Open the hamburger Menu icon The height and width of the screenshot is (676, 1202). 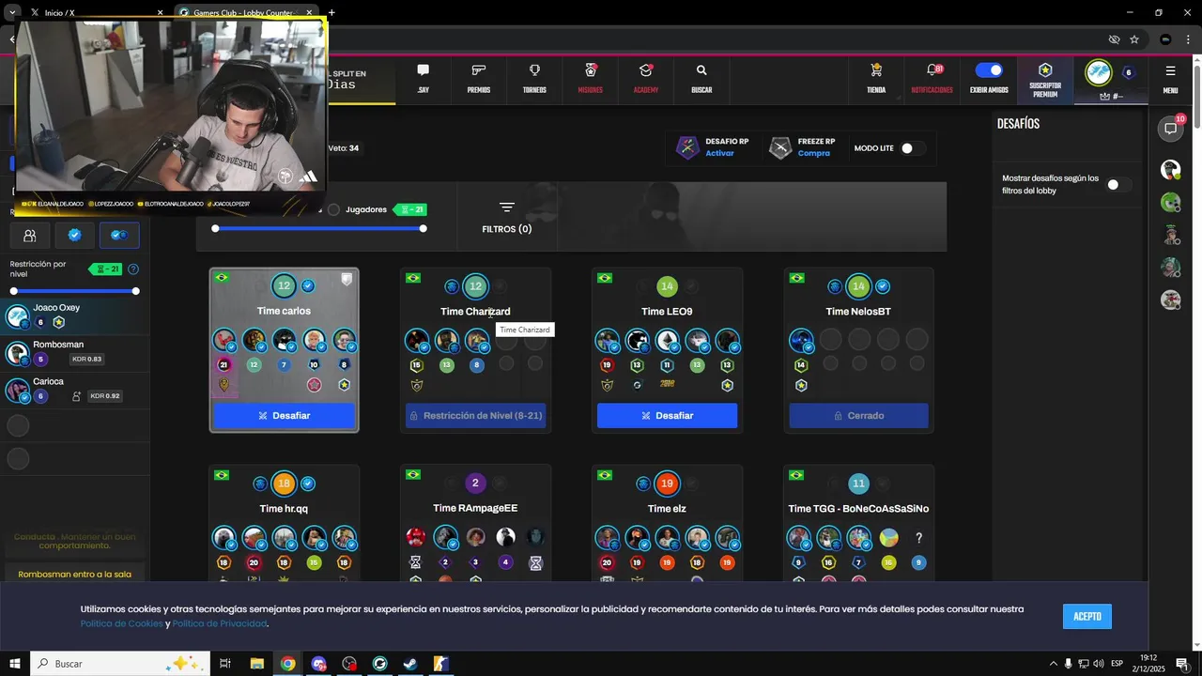[x=1170, y=70]
